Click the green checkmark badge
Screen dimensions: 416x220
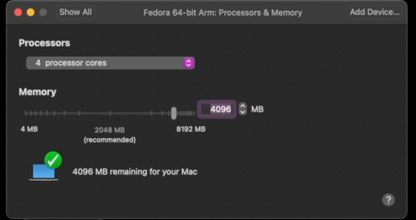[53, 160]
